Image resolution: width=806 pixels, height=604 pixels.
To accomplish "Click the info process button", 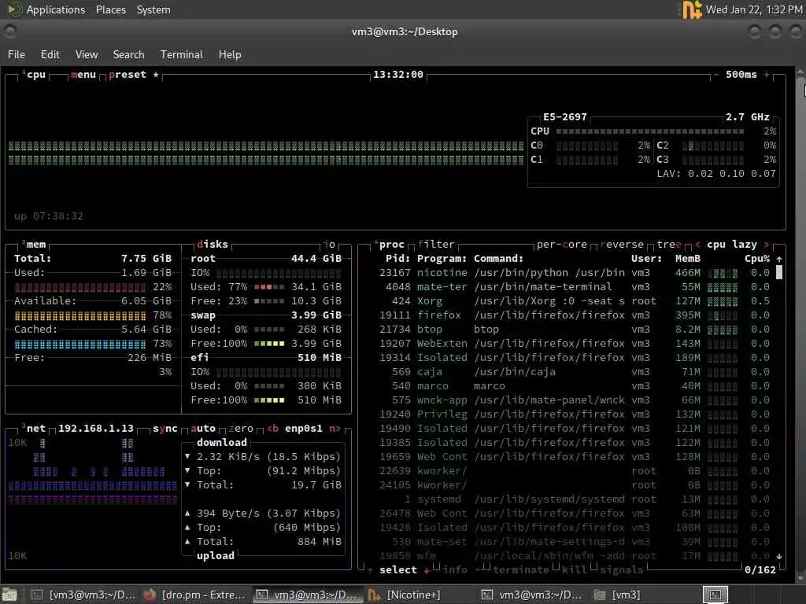I will (x=455, y=570).
